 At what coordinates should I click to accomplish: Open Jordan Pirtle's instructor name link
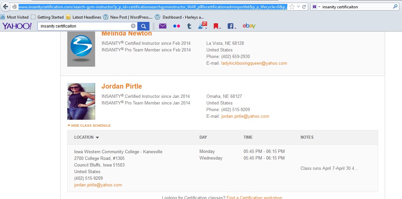(x=122, y=86)
